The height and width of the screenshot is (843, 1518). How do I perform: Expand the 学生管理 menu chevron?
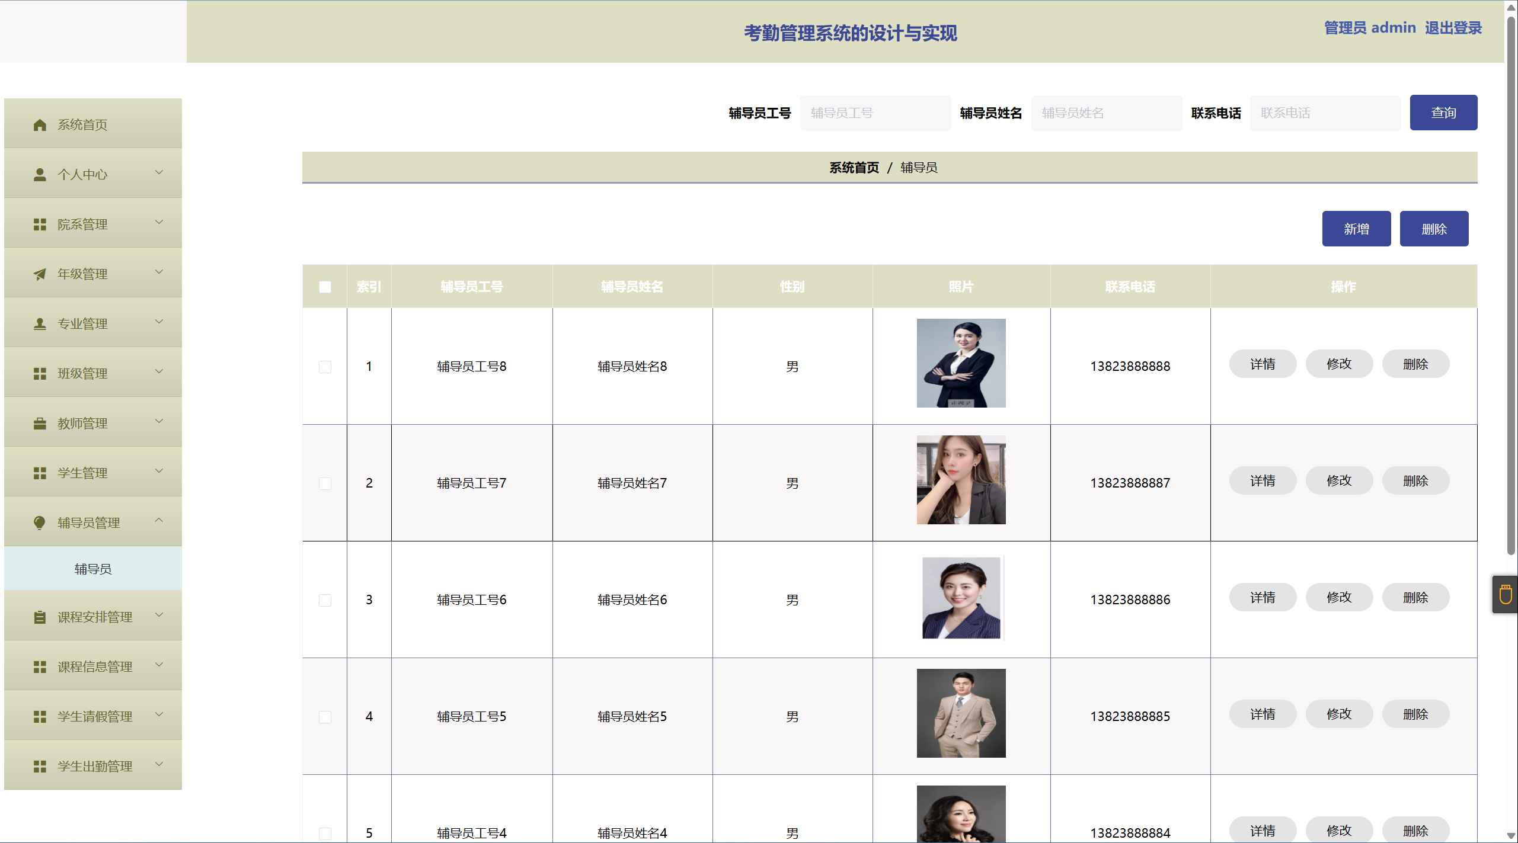pos(159,471)
